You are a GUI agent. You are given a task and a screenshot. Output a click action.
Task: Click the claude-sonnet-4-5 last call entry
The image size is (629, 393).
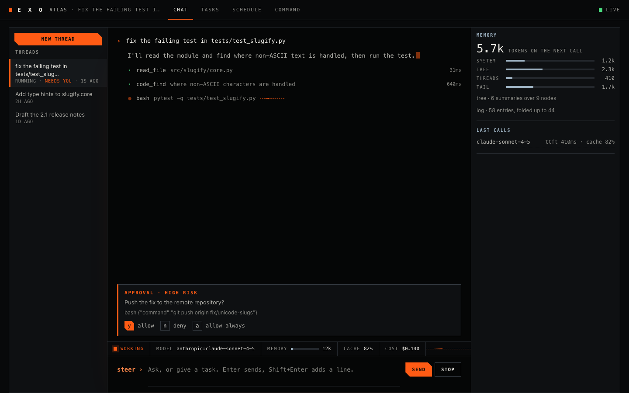tap(546, 142)
